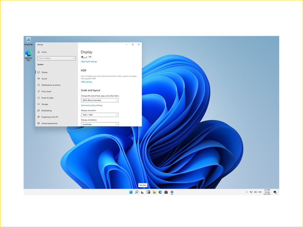Open the Microsoft Edge desktop shortcut
This screenshot has height=227, width=303.
click(28, 55)
